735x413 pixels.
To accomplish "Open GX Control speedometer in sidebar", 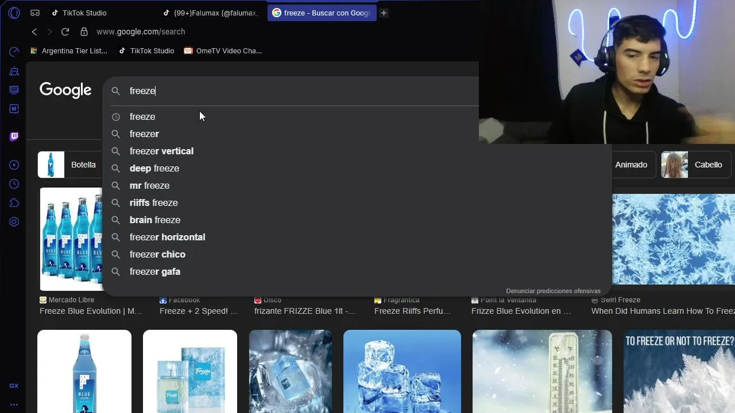I will (14, 52).
